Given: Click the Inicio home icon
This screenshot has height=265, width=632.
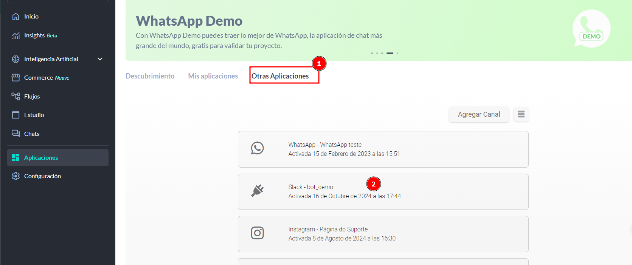Looking at the screenshot, I should (x=16, y=17).
